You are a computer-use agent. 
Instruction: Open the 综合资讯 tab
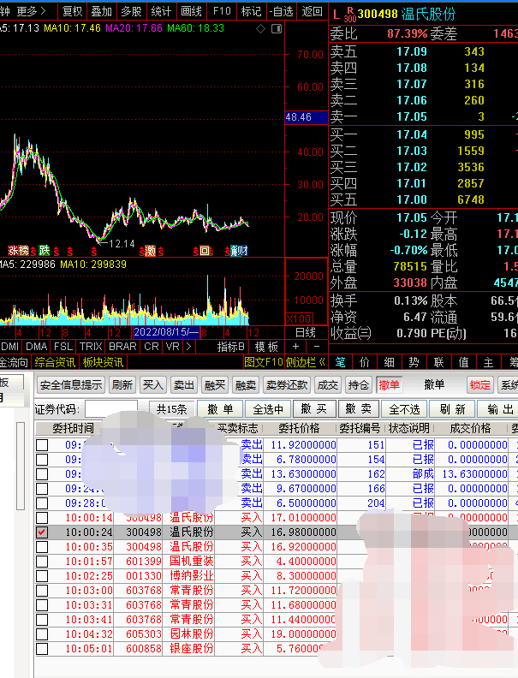55,362
